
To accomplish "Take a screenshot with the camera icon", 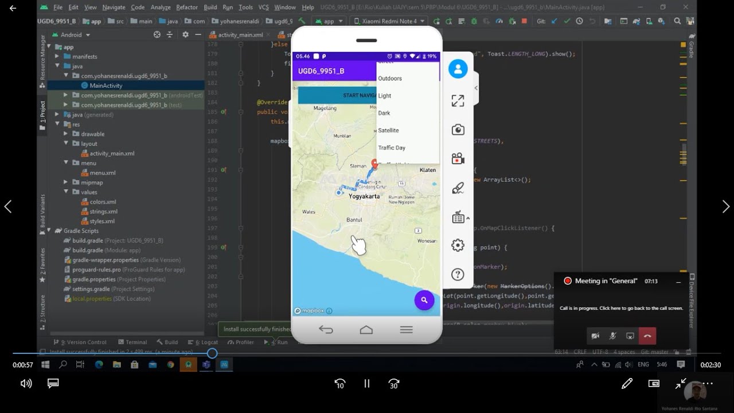I will 458,130.
